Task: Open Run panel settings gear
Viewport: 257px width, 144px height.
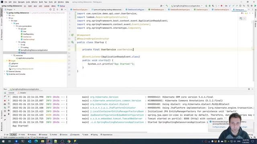Action: click(x=249, y=89)
